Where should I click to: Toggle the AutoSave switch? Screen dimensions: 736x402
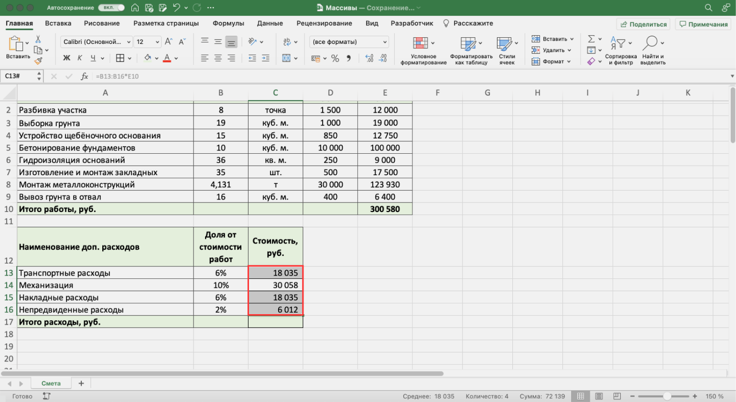111,8
